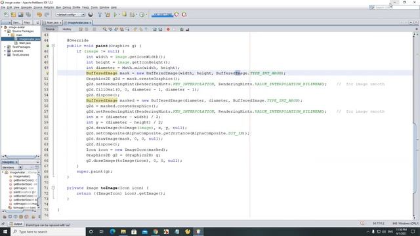Click the fourth filter icon under Navigator
The height and width of the screenshot is (236, 420).
21,217
